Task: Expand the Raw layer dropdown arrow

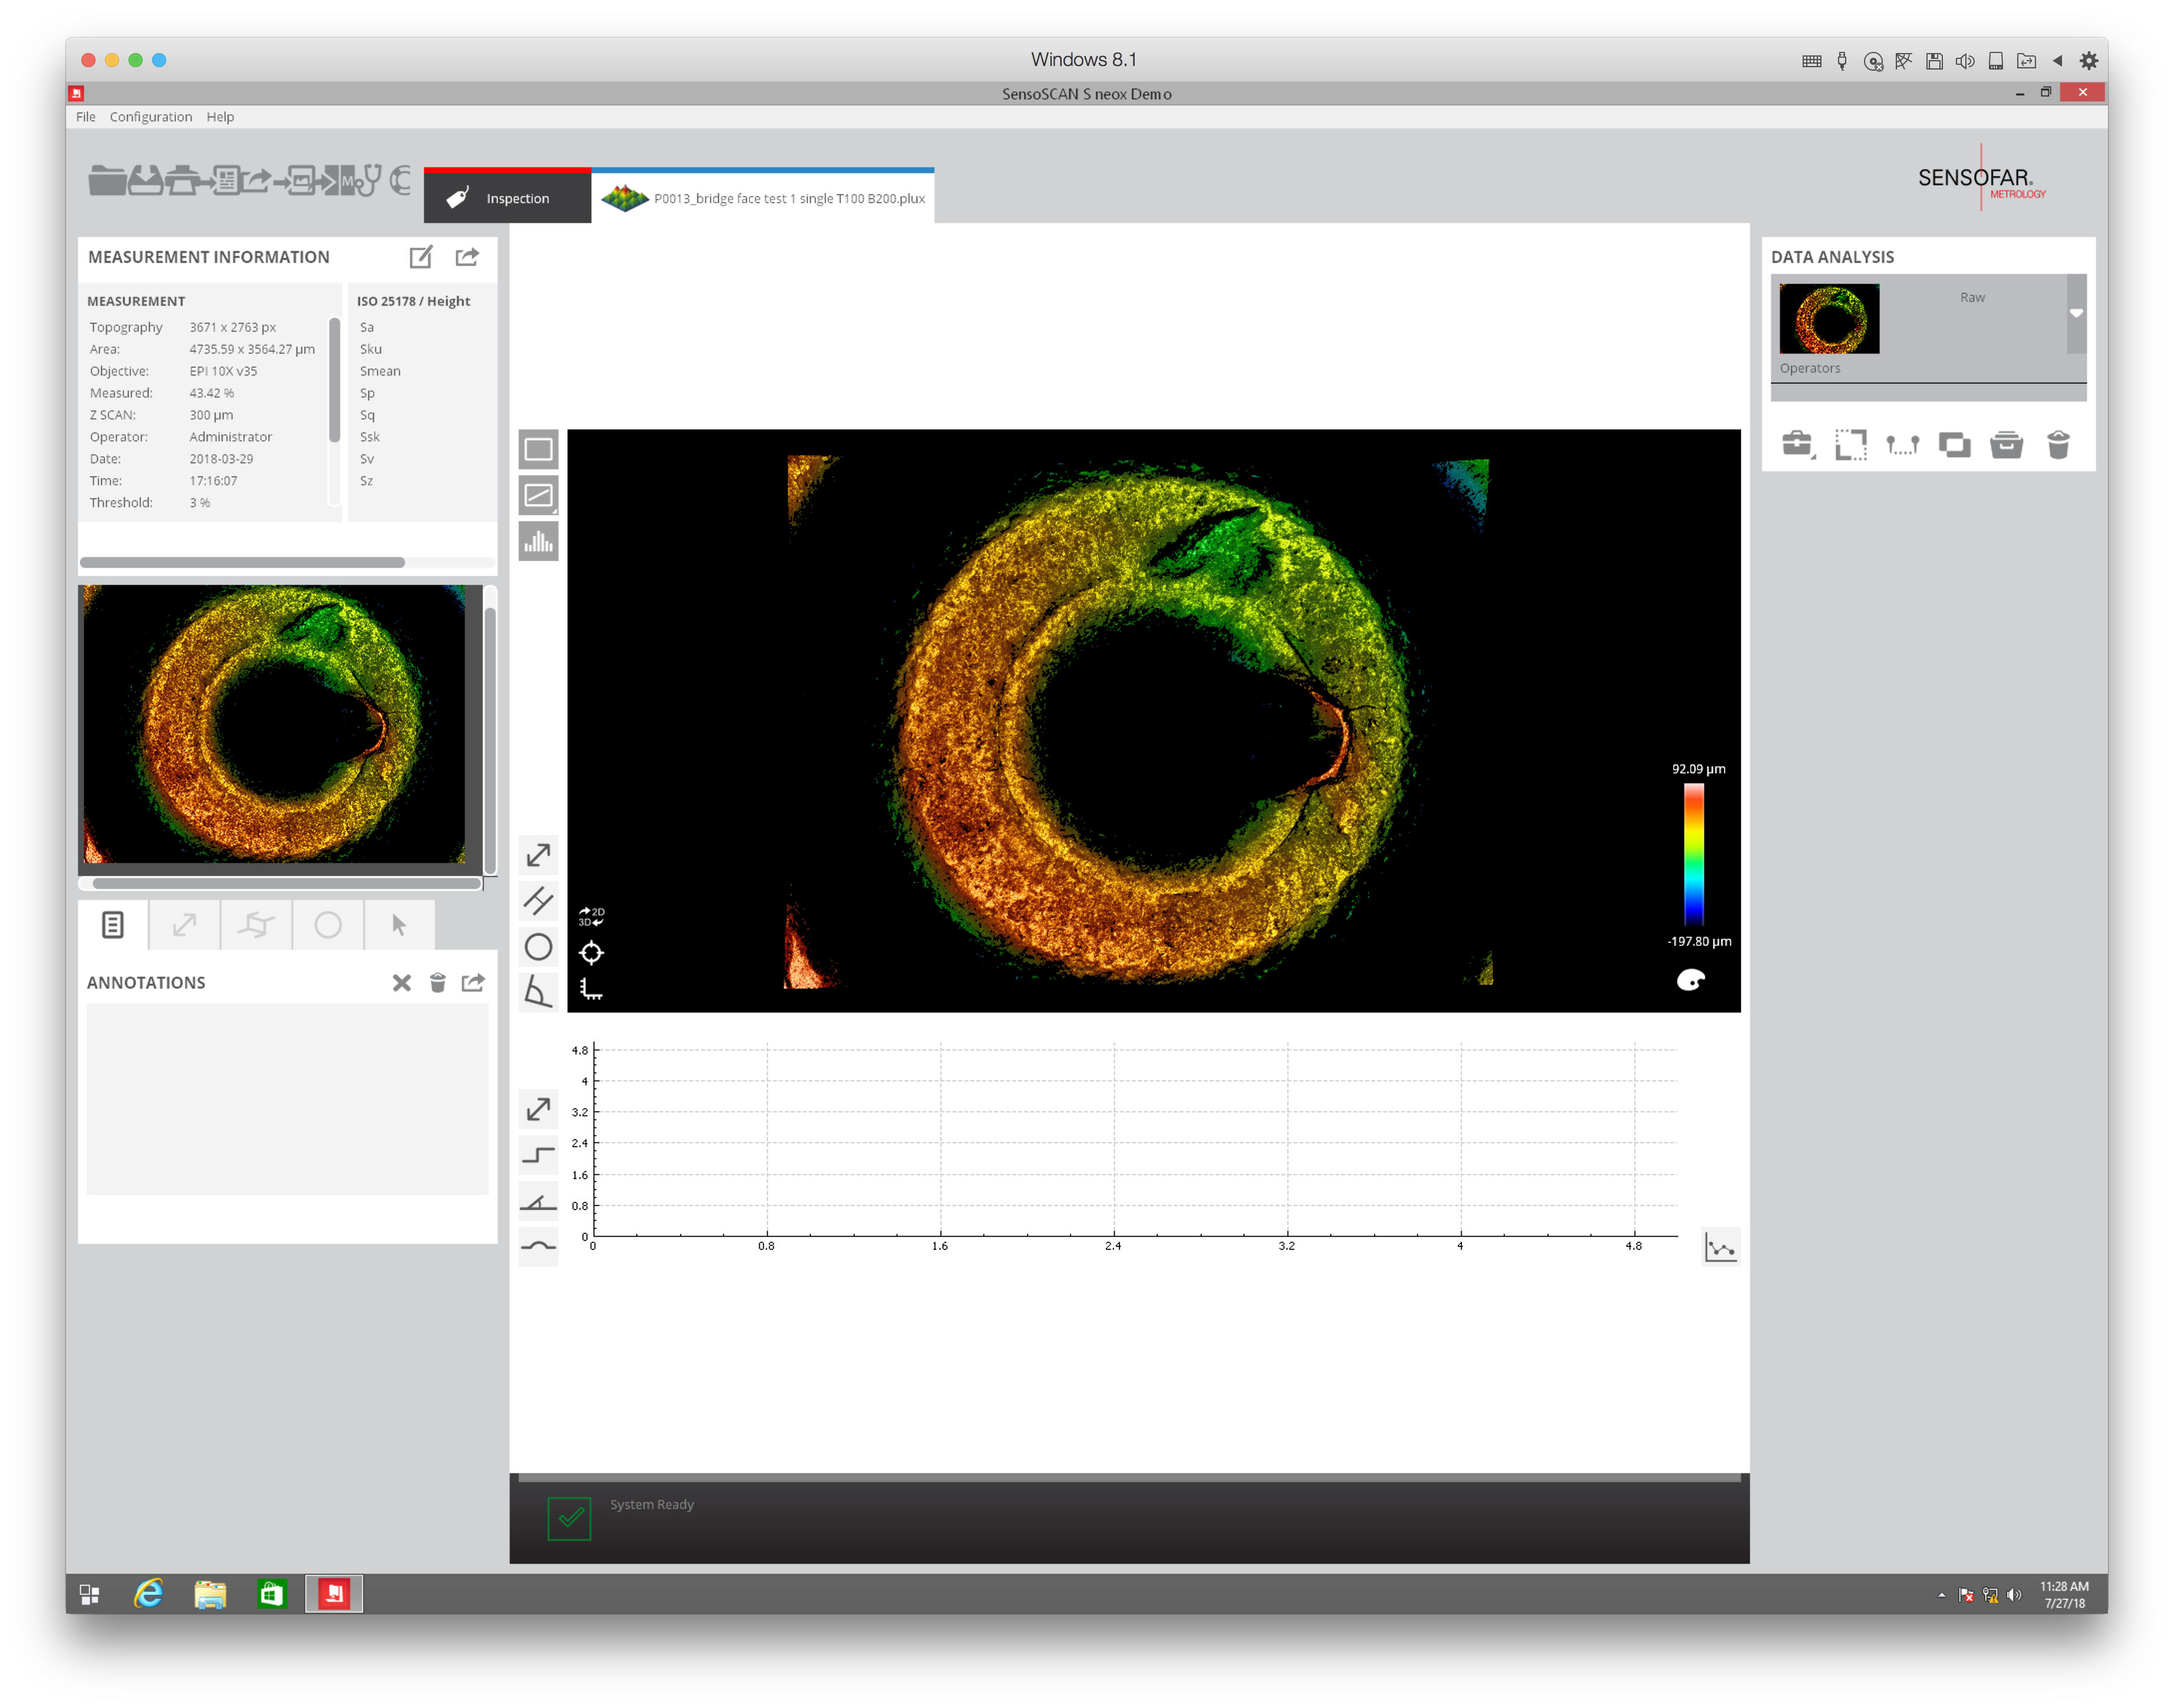Action: coord(2076,314)
